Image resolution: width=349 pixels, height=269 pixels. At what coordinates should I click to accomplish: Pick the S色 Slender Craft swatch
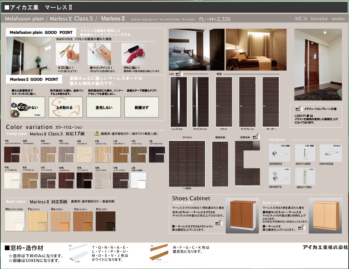click(x=102, y=180)
